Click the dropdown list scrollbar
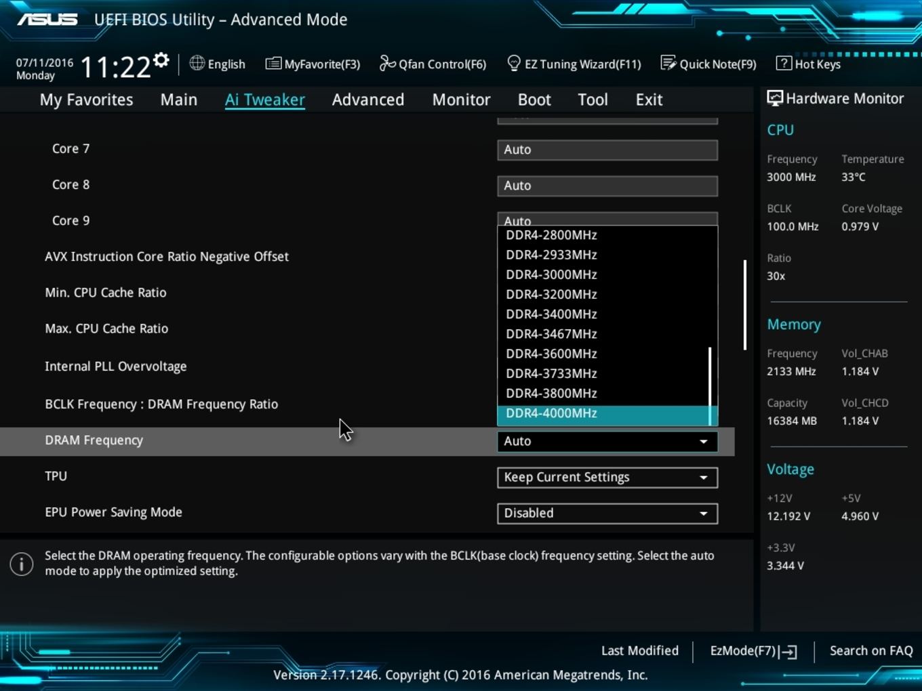The height and width of the screenshot is (691, 922). (710, 386)
